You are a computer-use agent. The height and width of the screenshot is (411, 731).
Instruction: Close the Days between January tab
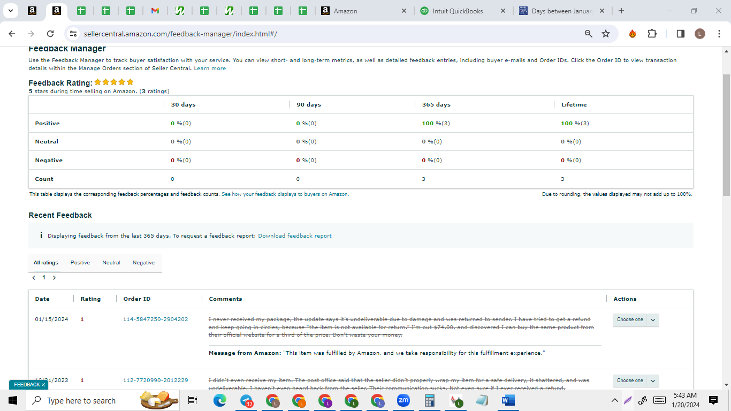click(x=602, y=11)
